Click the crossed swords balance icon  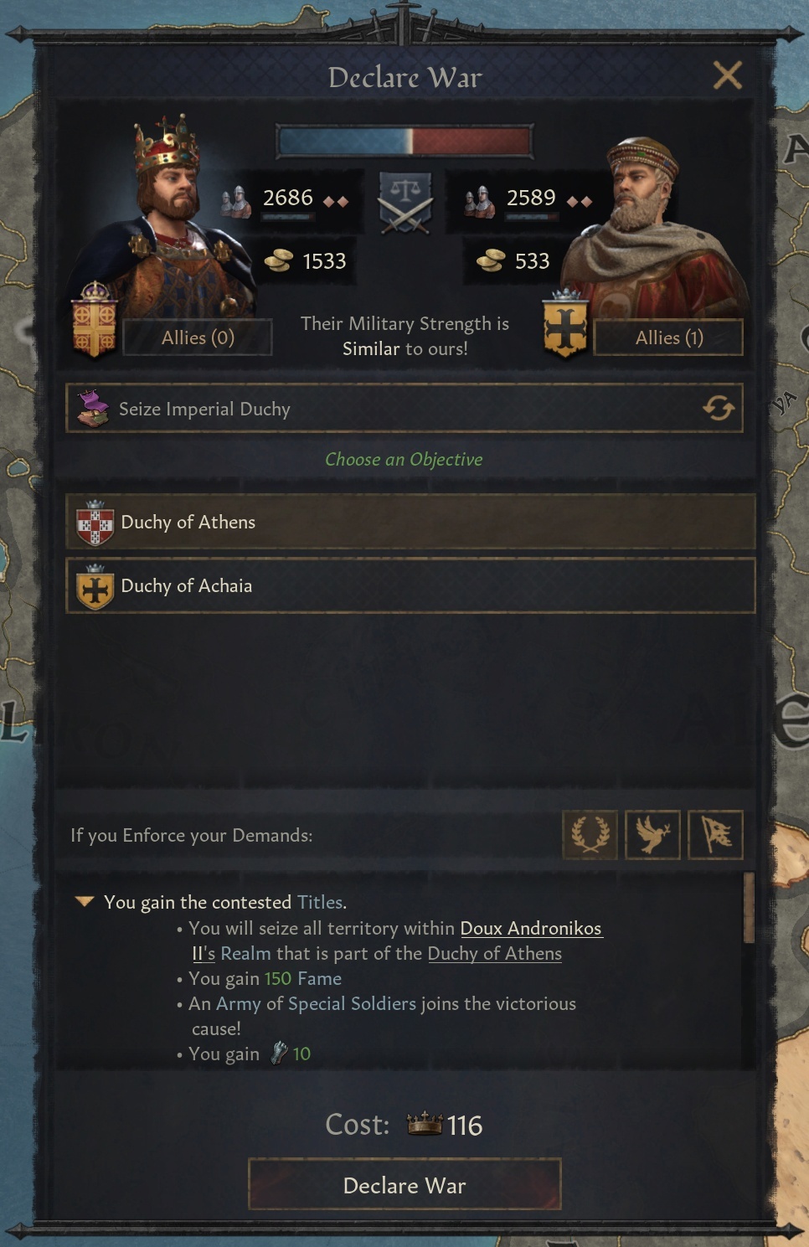coord(405,202)
